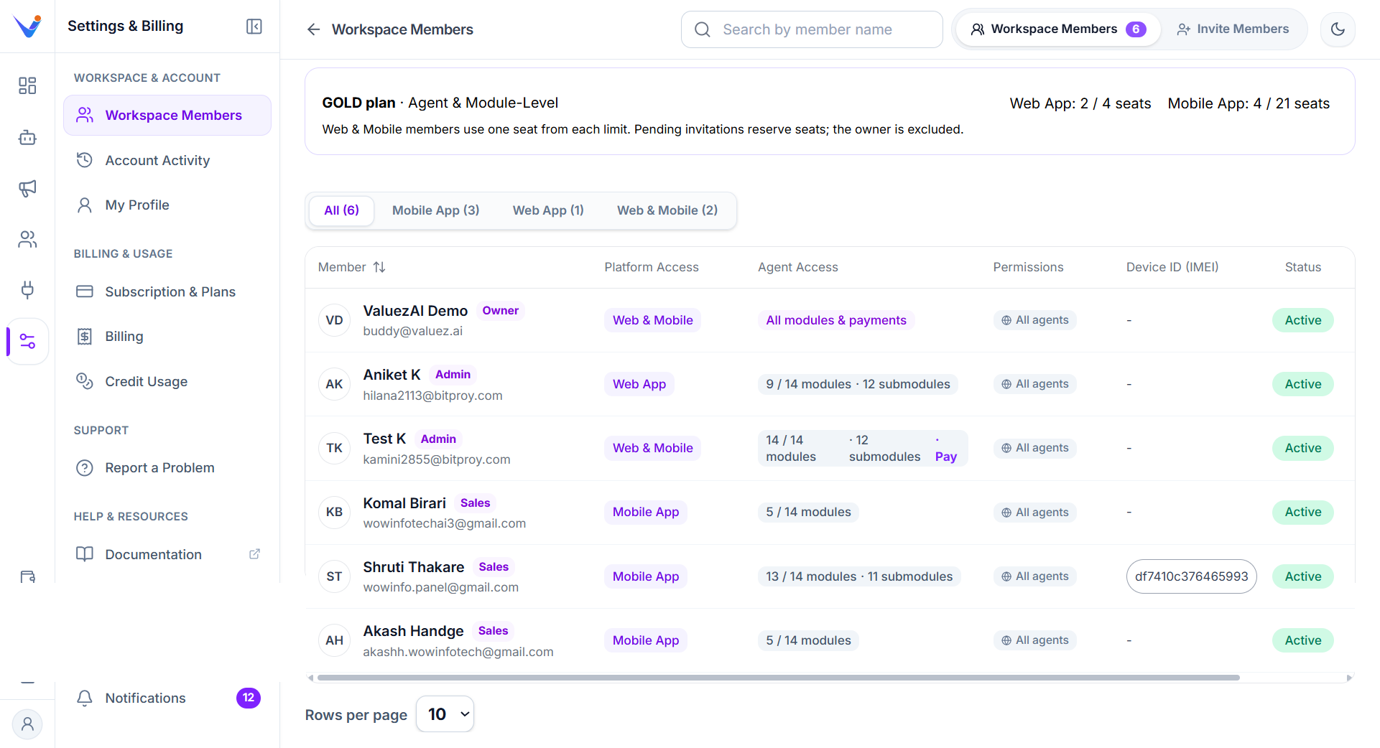
Task: Select the Web App (1) filter tab
Action: pos(548,210)
